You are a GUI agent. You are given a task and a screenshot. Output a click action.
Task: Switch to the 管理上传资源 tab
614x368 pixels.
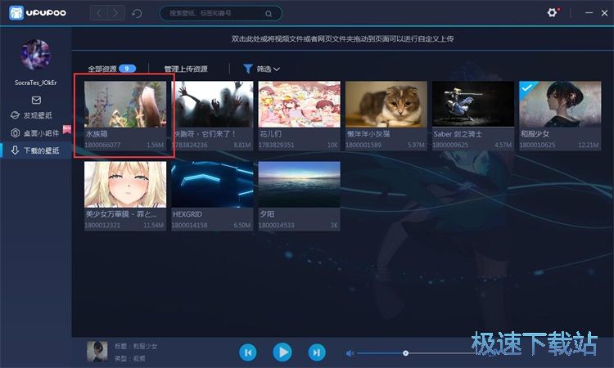[186, 69]
